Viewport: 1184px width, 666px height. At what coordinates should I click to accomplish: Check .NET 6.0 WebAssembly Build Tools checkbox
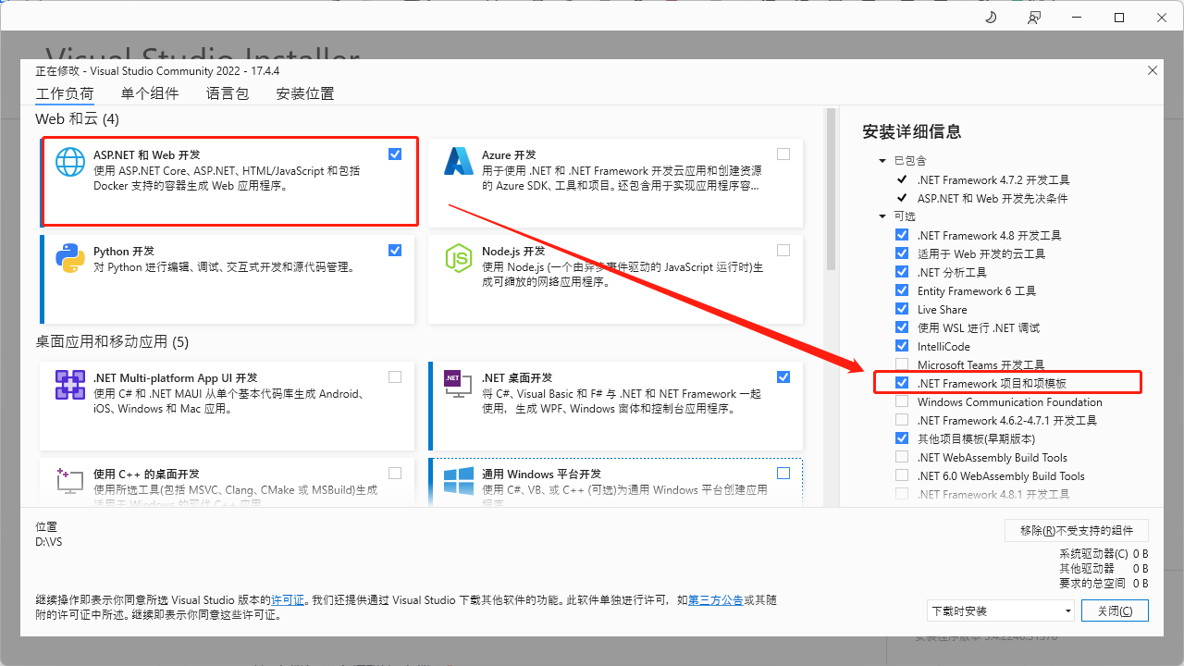click(902, 475)
